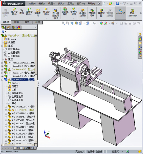Click the feature tree filter icon
This screenshot has height=154, width=143.
[3, 32]
